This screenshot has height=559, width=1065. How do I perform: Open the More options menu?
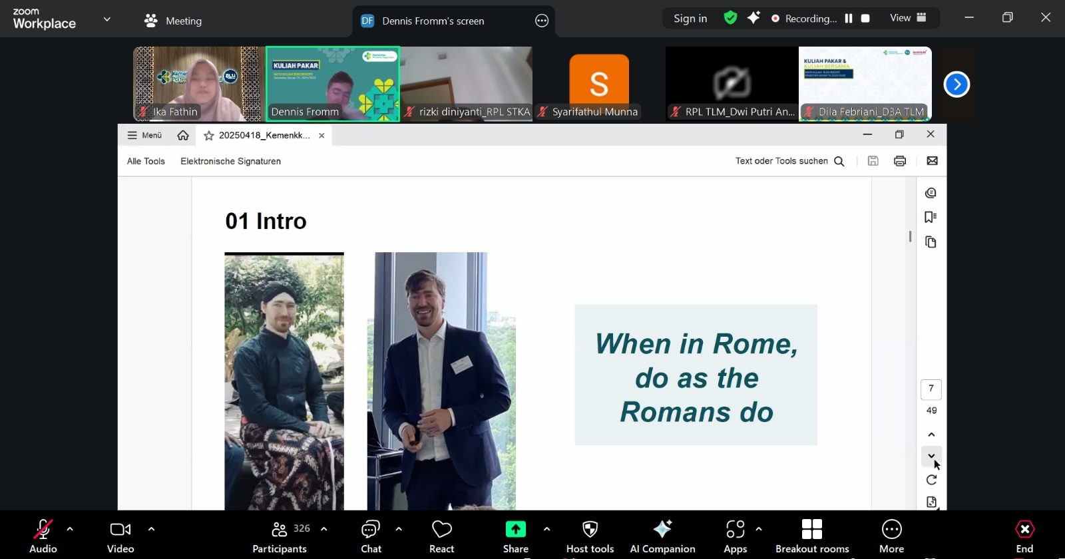pos(891,536)
